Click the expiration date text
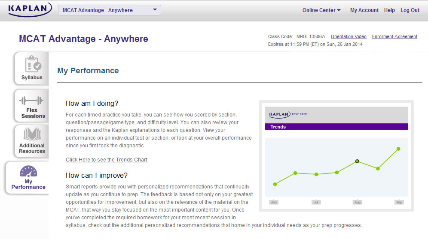 click(315, 44)
